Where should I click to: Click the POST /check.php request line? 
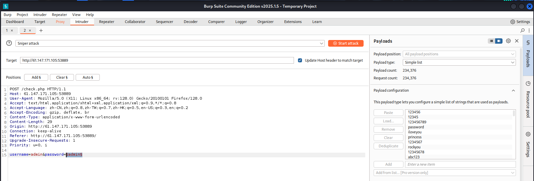tap(38, 89)
